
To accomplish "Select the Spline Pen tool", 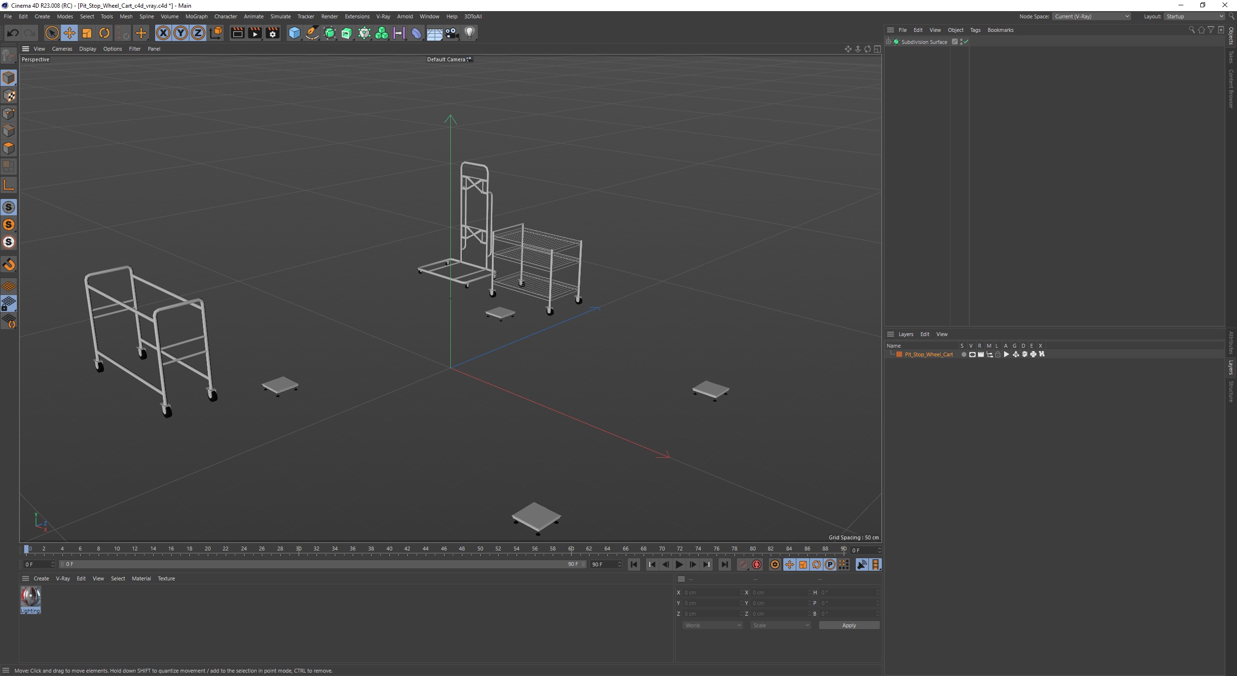I will pyautogui.click(x=312, y=33).
